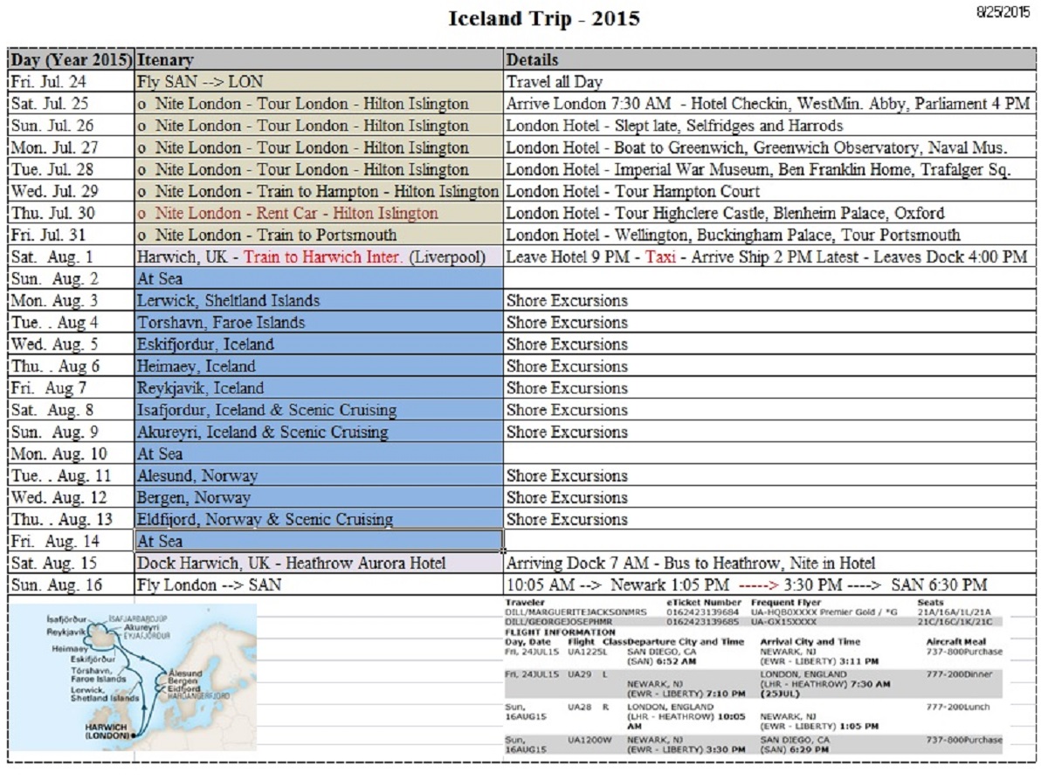Screen dimensions: 1048x779
Task: Select the Fly London --> SAN cell
Action: point(319,584)
